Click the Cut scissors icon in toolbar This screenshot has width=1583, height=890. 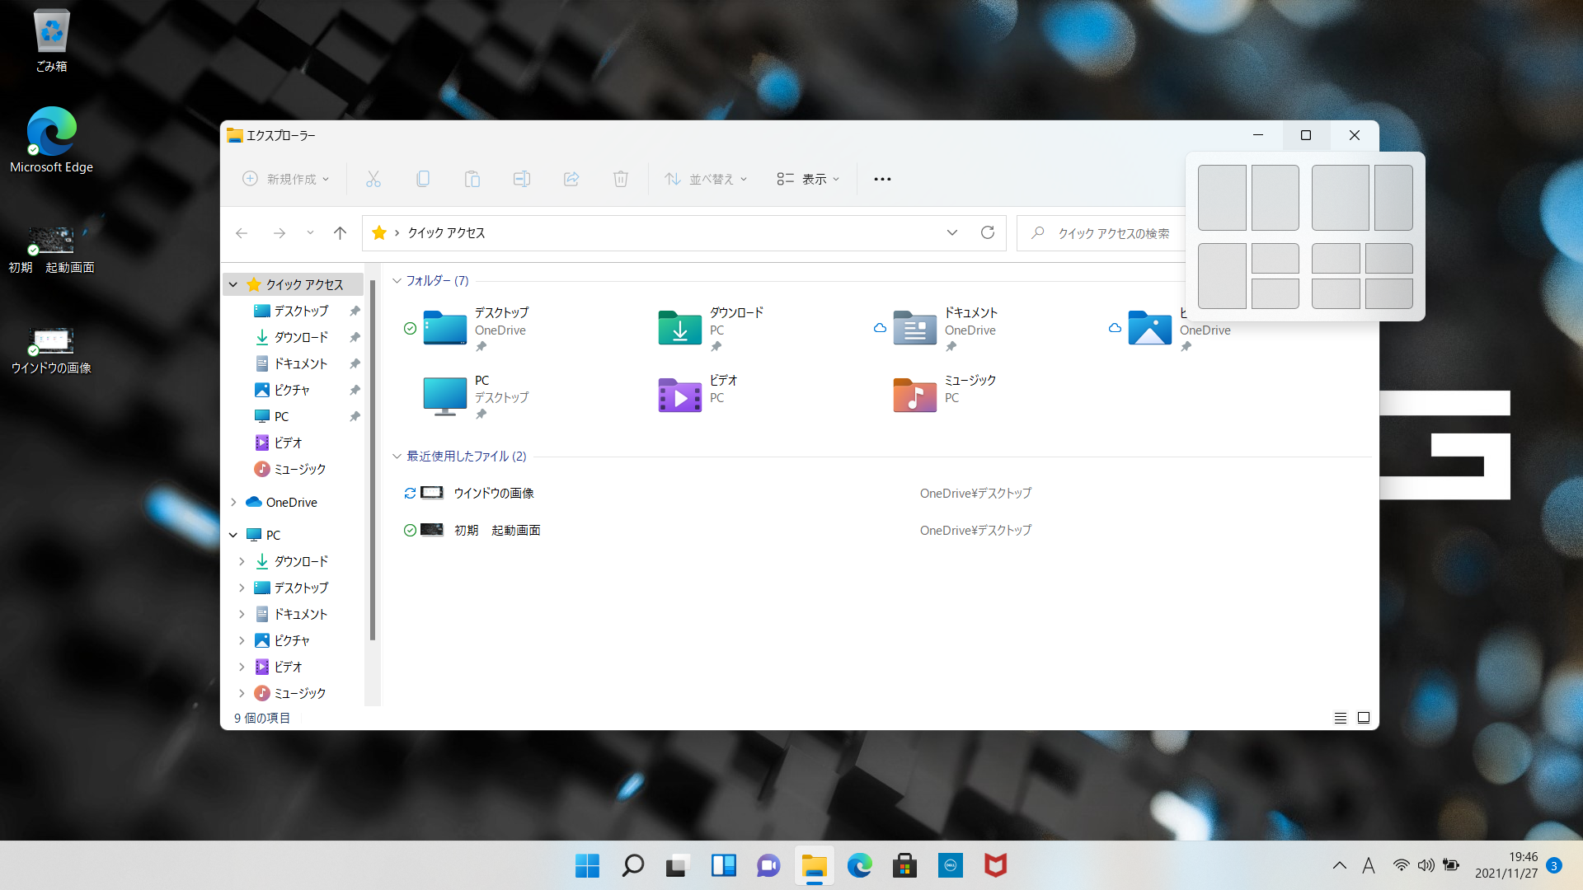click(373, 179)
